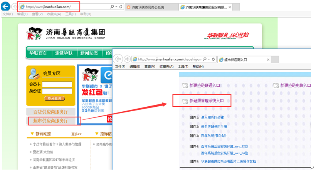
Task: Open the news item 李茂年最新著作《做人做事与管理》
Action: pyautogui.click(x=57, y=144)
